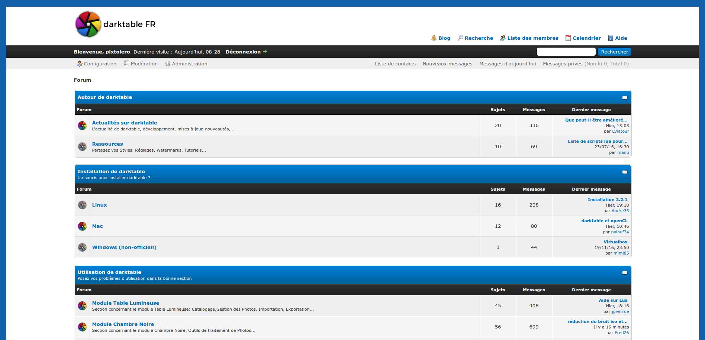This screenshot has width=705, height=340.
Task: Collapse the Autour de darktable category
Action: [x=625, y=98]
